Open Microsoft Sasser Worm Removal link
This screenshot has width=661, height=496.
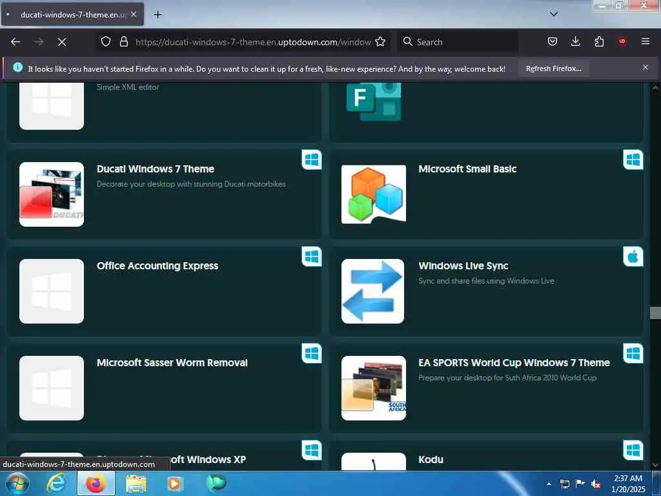pyautogui.click(x=172, y=363)
